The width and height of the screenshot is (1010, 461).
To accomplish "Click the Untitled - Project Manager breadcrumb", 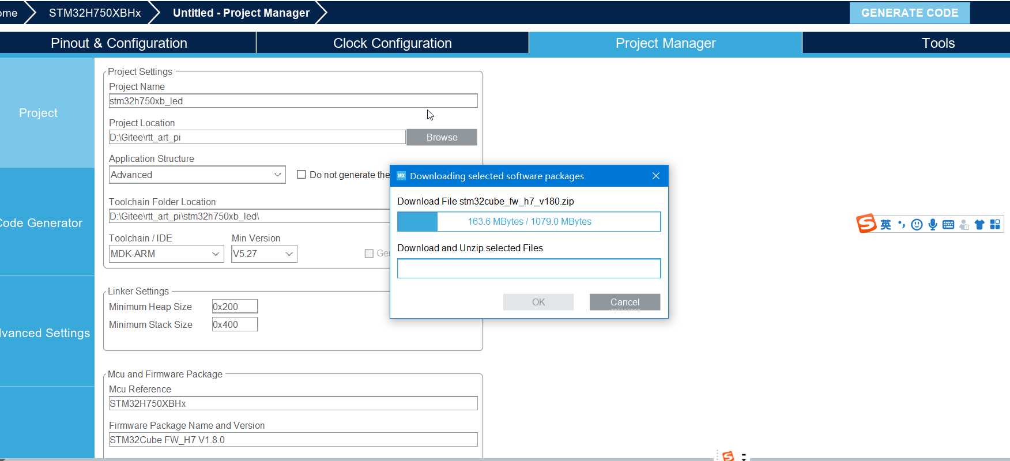I will (x=241, y=13).
